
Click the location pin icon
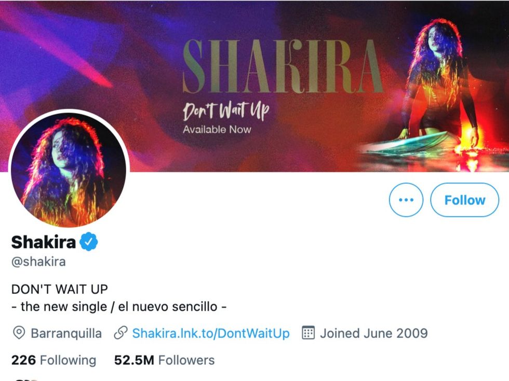click(x=19, y=333)
